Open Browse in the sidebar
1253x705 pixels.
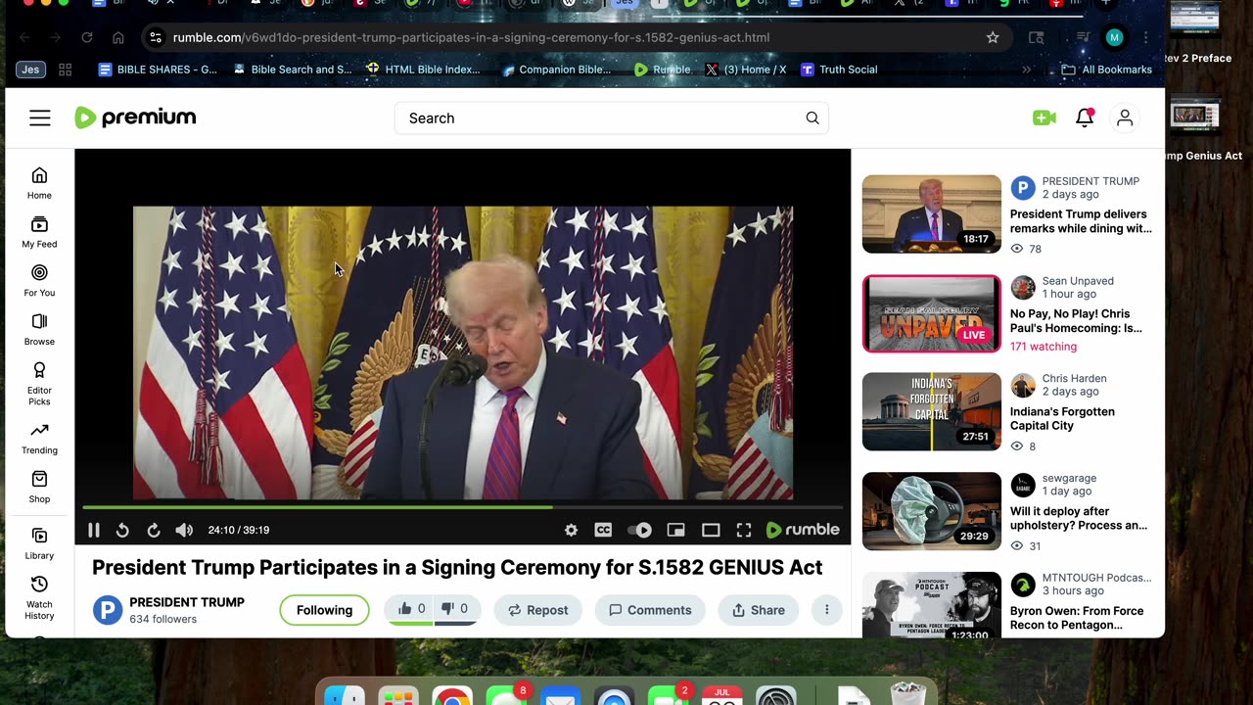39,329
